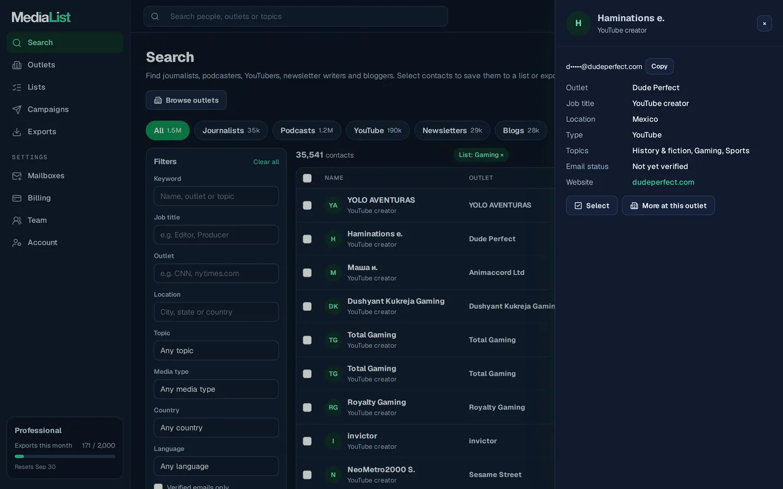The height and width of the screenshot is (489, 783).
Task: Click the Browse outlets button
Action: point(186,100)
